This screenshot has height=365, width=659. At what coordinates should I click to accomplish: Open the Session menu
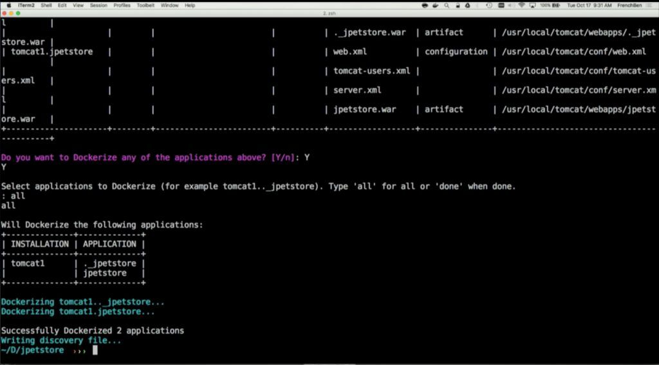pyautogui.click(x=98, y=5)
